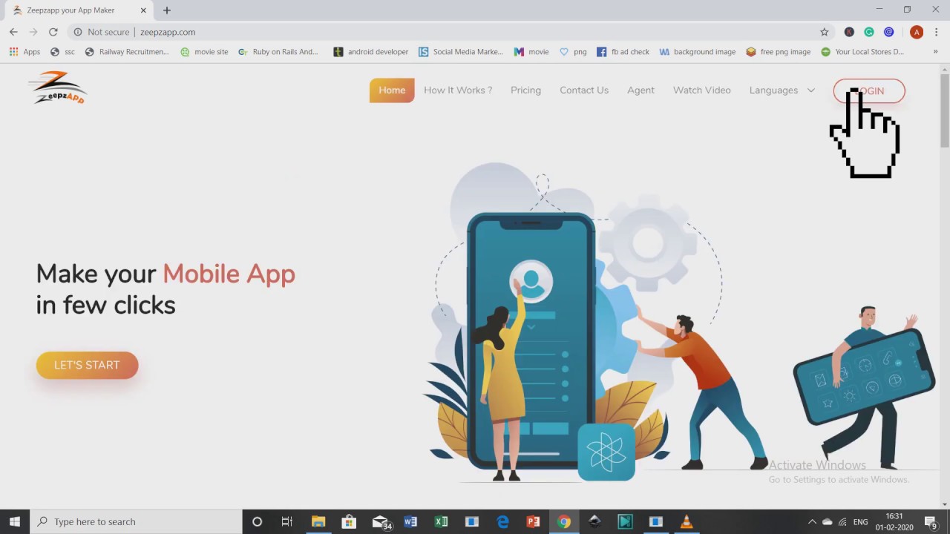The image size is (950, 534).
Task: Select the Zeepzapp your App Maker tab
Action: pyautogui.click(x=79, y=10)
